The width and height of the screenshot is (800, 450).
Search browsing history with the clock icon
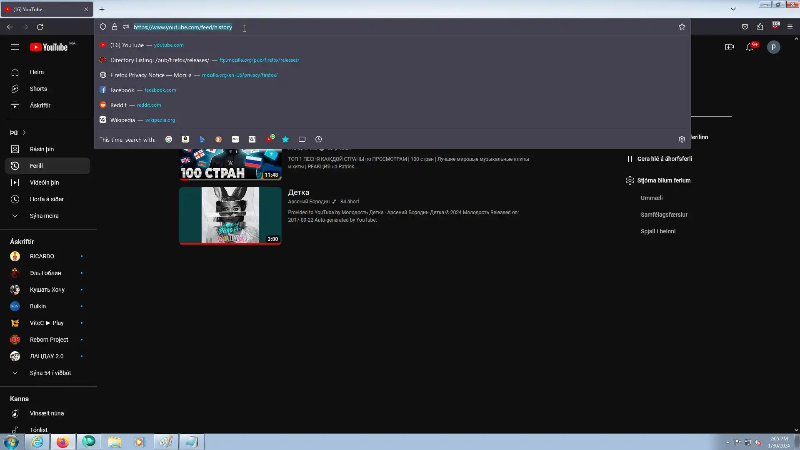[319, 139]
